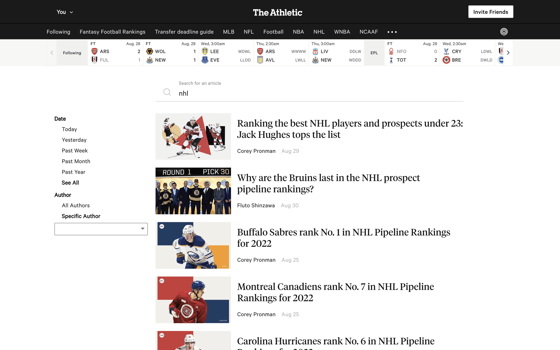560x350 pixels.
Task: Open Carolina Hurricanes rank No. 6 article
Action: pyautogui.click(x=336, y=343)
